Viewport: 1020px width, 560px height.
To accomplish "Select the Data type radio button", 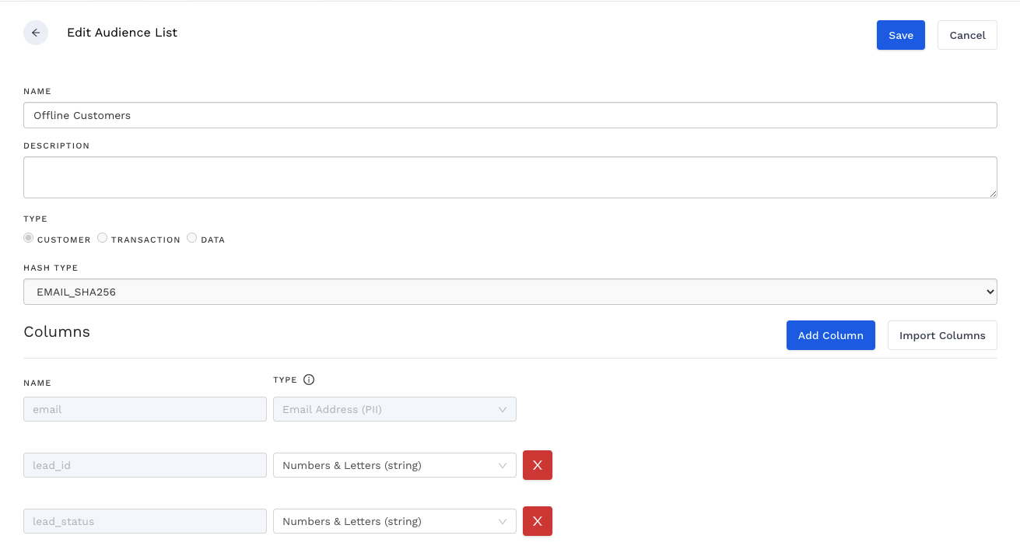I will pos(192,238).
